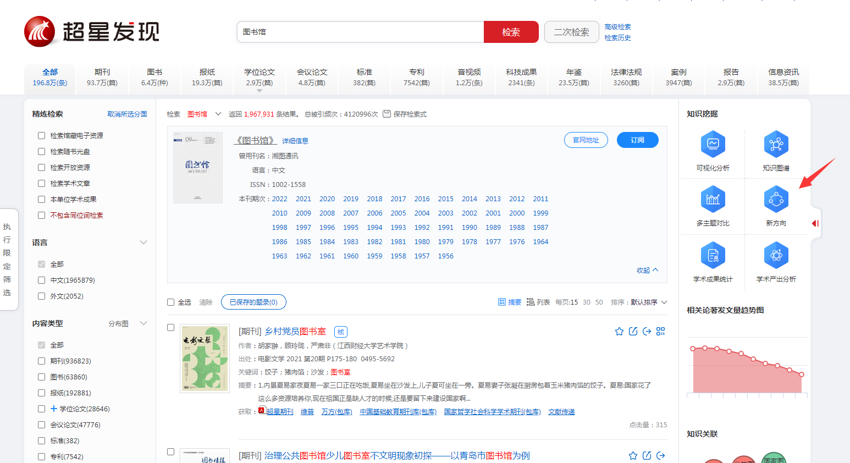Click share arrow icon for 治理公共图书馆 result
Screen dimensions: 850x463
(x=660, y=455)
